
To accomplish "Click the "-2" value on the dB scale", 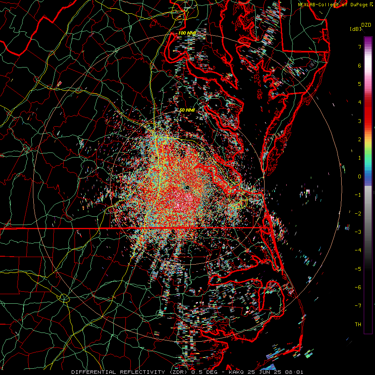I will click(x=358, y=214).
